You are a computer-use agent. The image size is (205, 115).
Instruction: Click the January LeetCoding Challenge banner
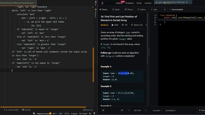(x=173, y=2)
